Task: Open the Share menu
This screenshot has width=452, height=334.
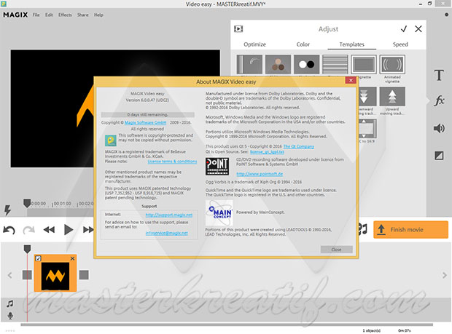Action: pos(82,15)
